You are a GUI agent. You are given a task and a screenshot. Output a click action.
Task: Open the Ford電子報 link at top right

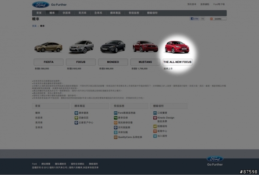point(219,4)
